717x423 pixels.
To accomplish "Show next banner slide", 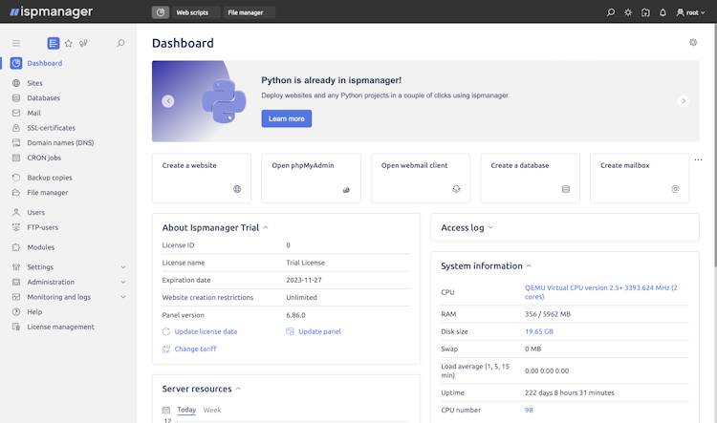I will pyautogui.click(x=684, y=101).
